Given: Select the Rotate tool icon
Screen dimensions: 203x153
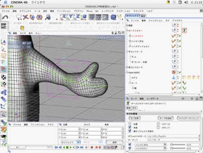Looking at the screenshot, I should (x=39, y=17).
